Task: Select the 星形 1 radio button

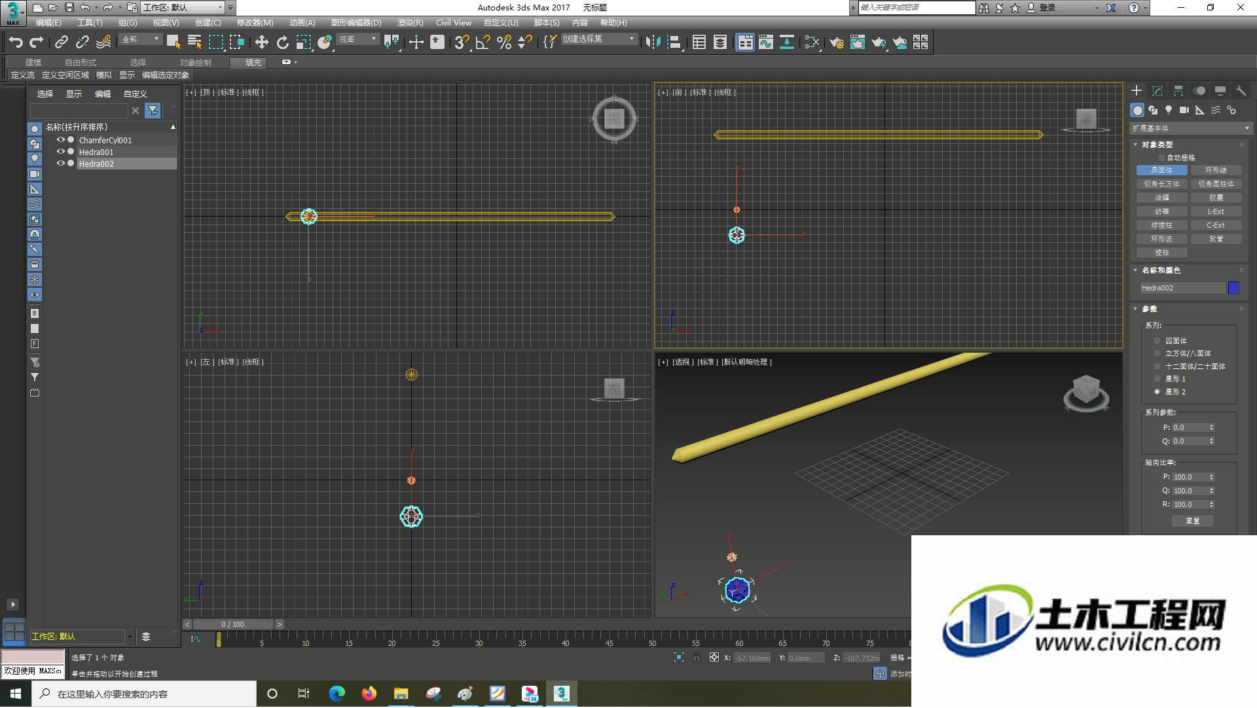Action: [x=1157, y=379]
